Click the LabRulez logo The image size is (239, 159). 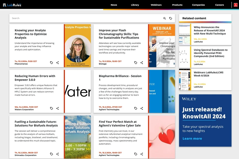coord(12,5)
